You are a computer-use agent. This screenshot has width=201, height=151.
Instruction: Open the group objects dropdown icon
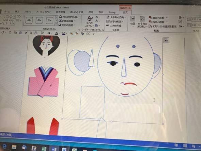point(181,22)
